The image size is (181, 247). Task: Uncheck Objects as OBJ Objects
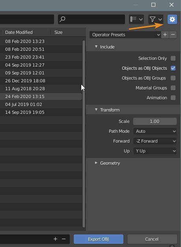click(x=173, y=68)
